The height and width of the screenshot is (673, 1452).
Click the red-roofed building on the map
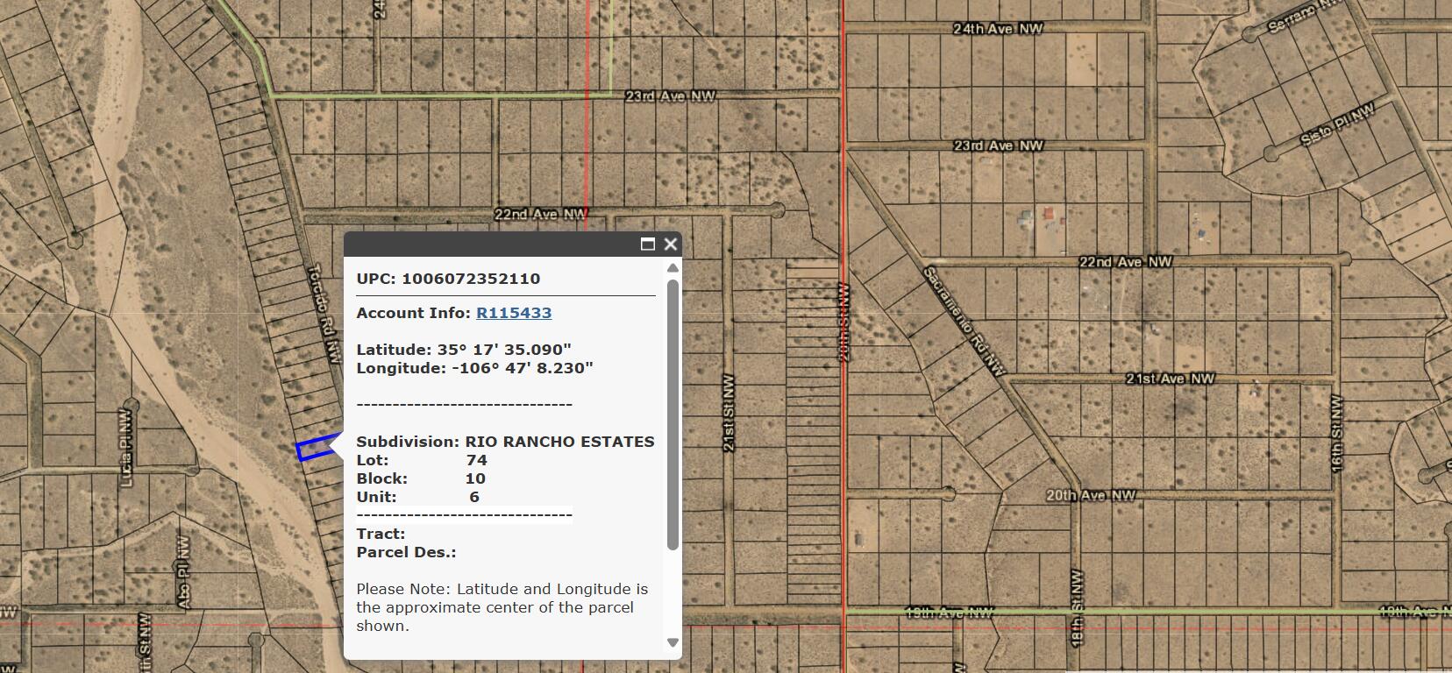coord(1048,214)
